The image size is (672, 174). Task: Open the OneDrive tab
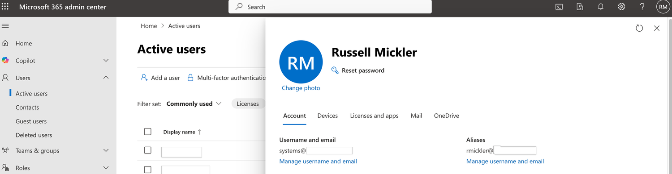click(x=446, y=116)
